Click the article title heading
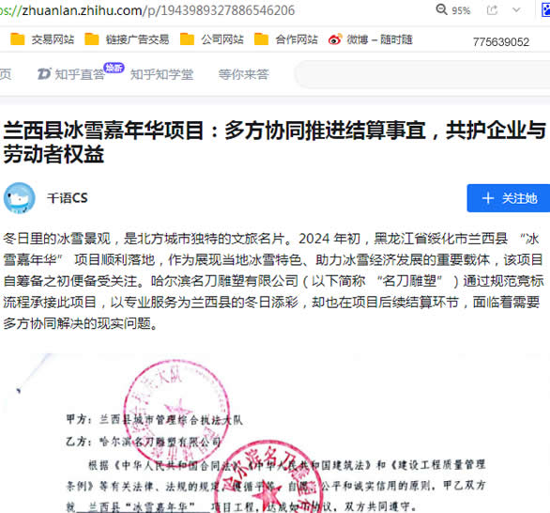 (275, 142)
